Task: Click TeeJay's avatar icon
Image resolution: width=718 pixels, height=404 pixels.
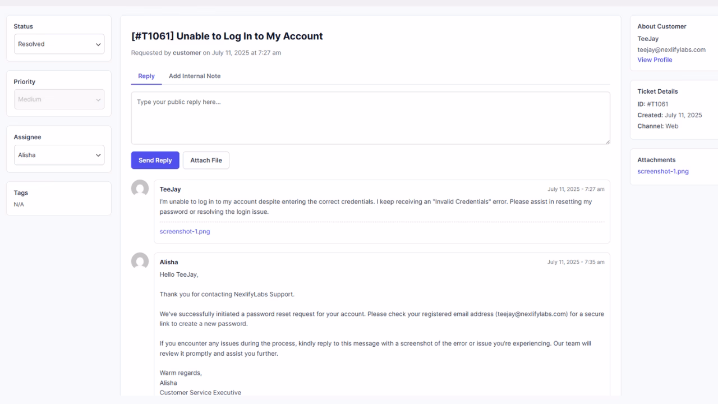Action: click(x=139, y=189)
